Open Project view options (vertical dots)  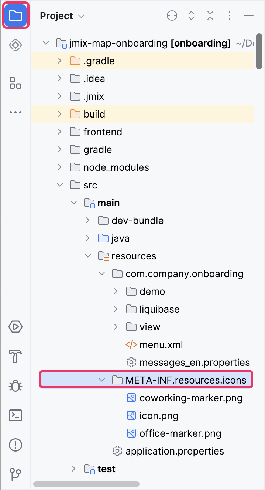[230, 16]
